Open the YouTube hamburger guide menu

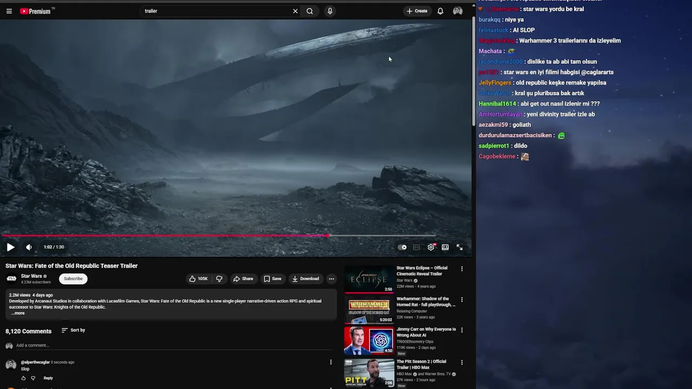point(9,11)
